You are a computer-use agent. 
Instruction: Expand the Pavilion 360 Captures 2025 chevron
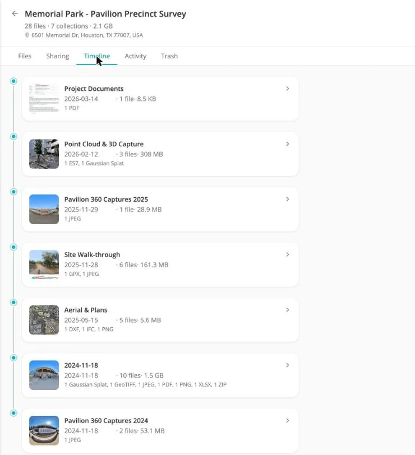click(x=288, y=199)
